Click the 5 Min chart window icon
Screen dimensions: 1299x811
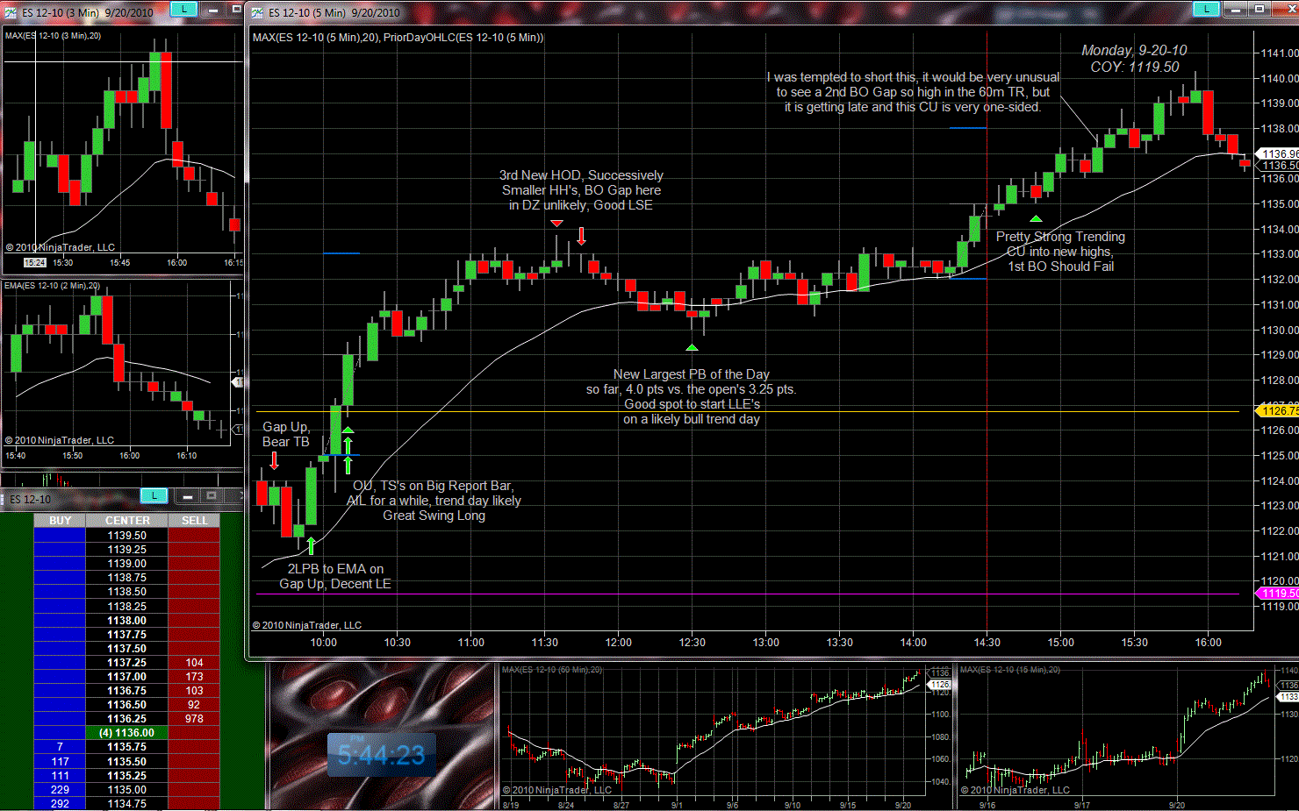(257, 12)
